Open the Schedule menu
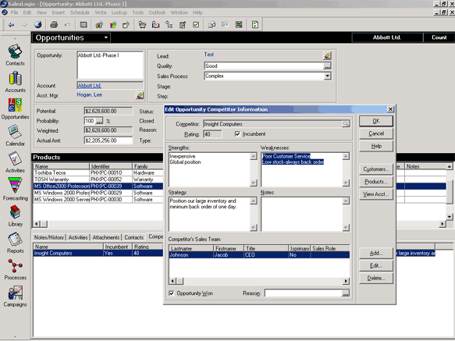The height and width of the screenshot is (341, 455). (x=80, y=12)
